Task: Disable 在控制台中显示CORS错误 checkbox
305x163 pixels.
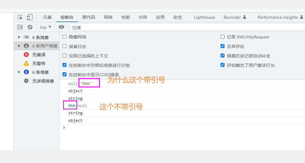Action: click(64, 74)
